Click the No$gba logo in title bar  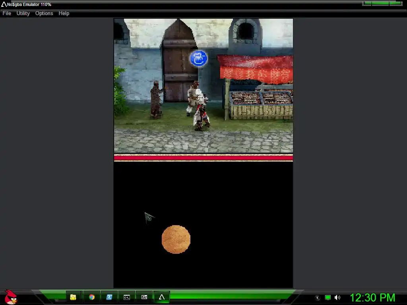click(4, 4)
